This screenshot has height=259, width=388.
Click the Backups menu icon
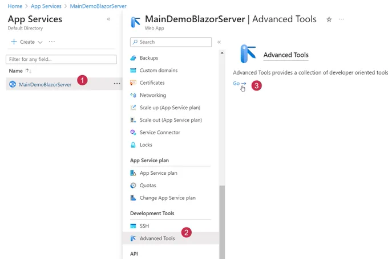coord(133,58)
